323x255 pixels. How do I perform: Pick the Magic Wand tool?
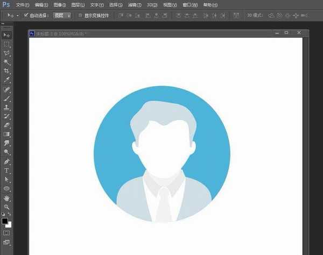pyautogui.click(x=7, y=62)
